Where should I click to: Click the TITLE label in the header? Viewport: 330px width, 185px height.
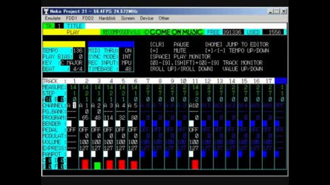pos(75,26)
